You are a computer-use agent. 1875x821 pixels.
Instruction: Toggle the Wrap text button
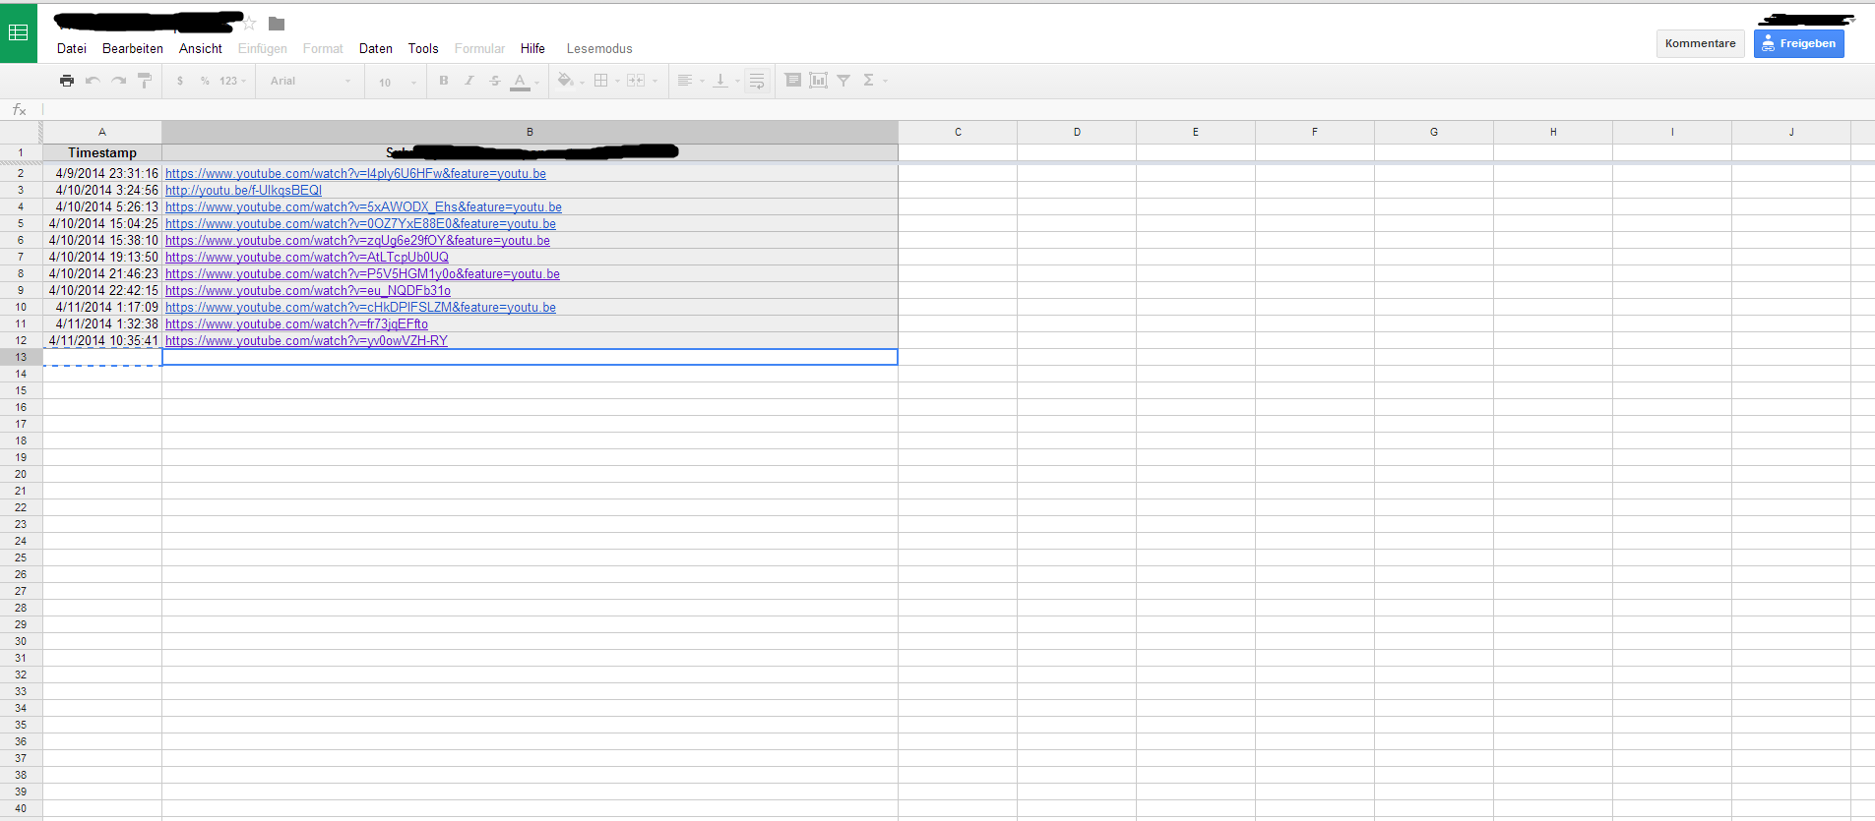(757, 81)
